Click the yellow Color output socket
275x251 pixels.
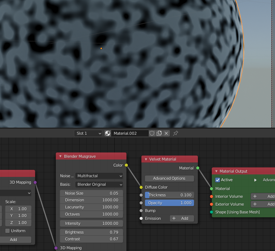(x=126, y=165)
